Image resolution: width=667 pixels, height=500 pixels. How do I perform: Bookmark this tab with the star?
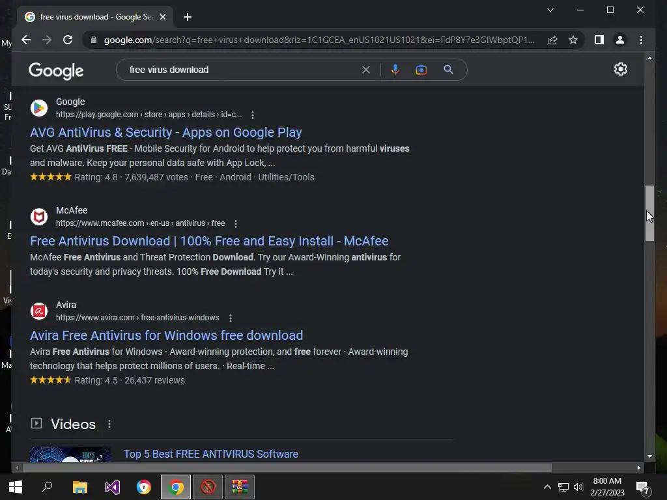click(573, 40)
